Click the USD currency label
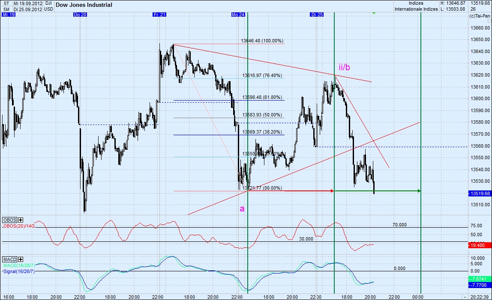This screenshot has height=300, width=492. [x=48, y=9]
